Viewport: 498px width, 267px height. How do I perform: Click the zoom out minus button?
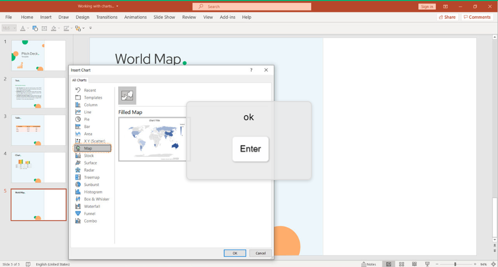(x=437, y=264)
